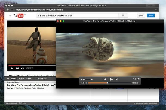Click the low-volume speaker icon in the media player

82,79
